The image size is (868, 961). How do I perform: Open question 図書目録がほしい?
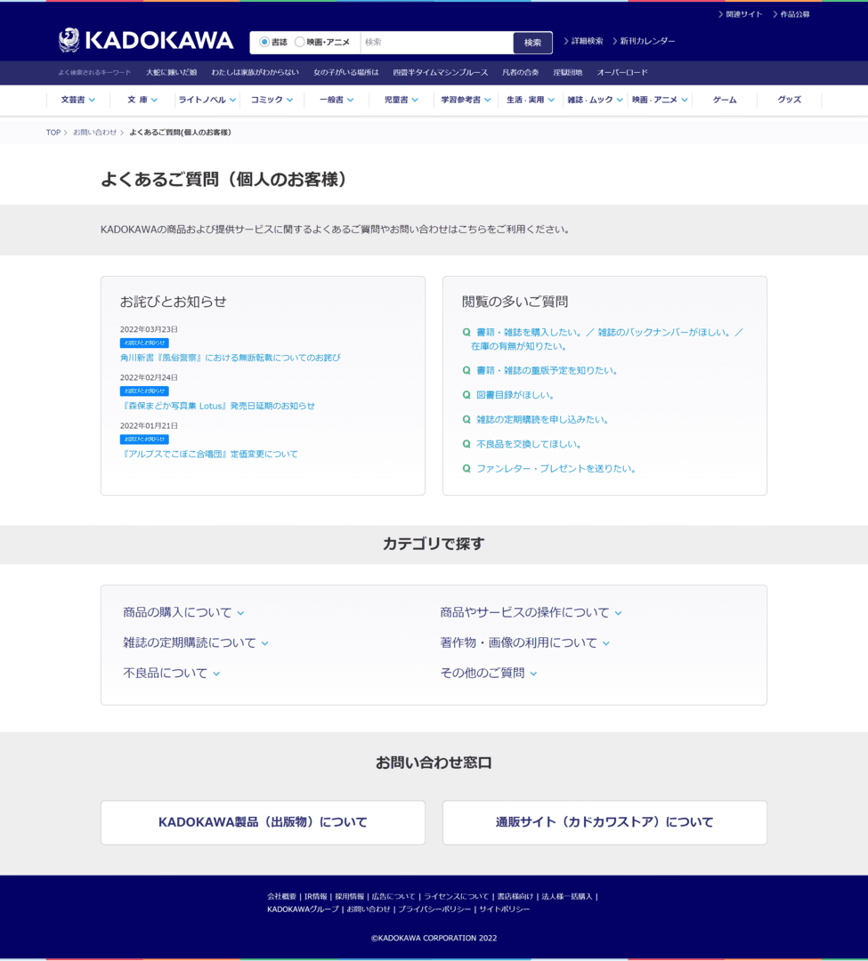point(515,395)
